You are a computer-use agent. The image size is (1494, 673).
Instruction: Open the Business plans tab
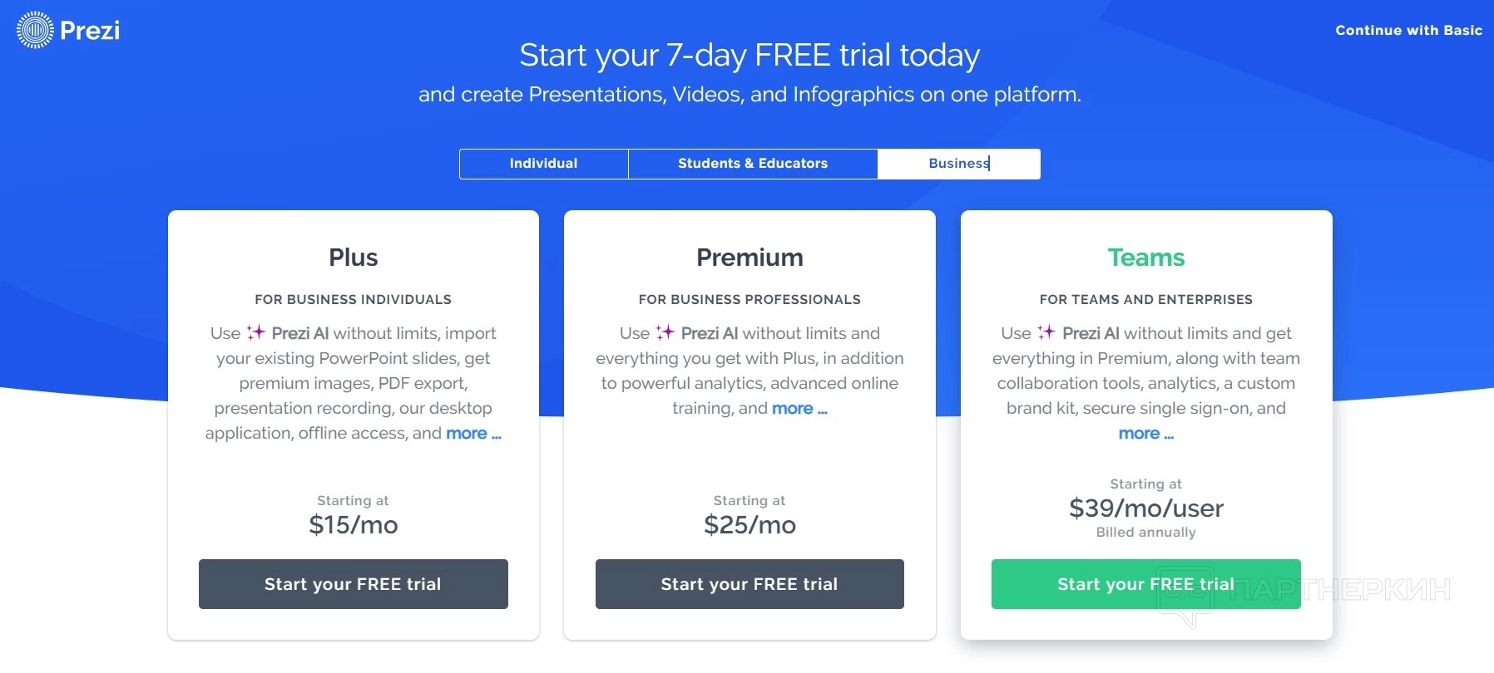point(958,164)
